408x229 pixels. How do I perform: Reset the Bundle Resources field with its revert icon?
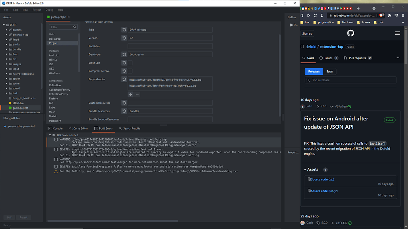pyautogui.click(x=124, y=111)
